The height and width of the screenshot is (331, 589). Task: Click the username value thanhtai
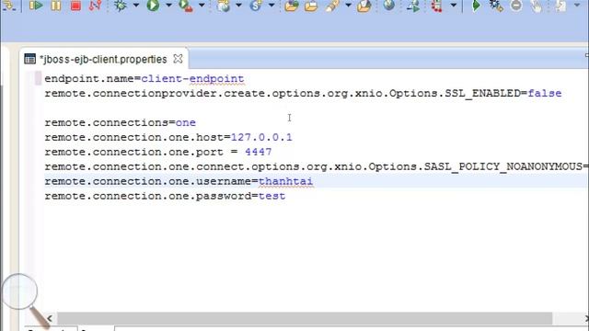pos(285,181)
